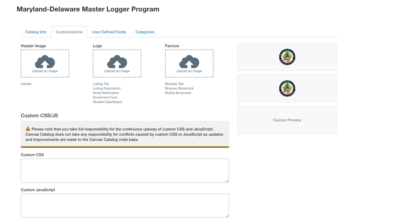
Task: Click the Maryland-Delaware Master Logger Program title
Action: (88, 9)
